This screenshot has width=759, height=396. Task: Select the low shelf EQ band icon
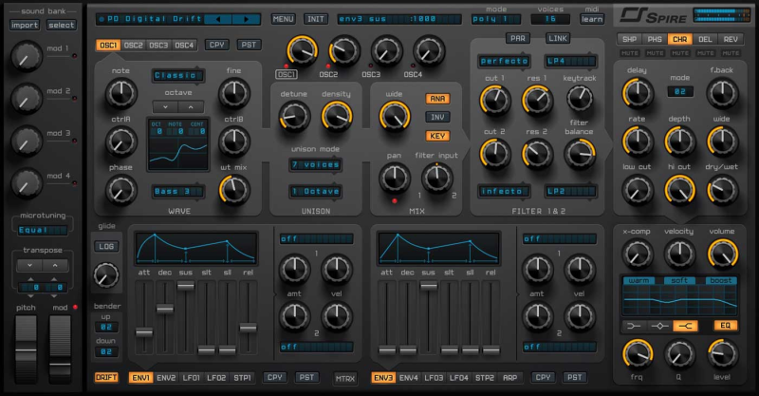pyautogui.click(x=634, y=326)
